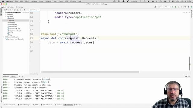193x108 pixels.
Task: Click the Request type annotation
Action: (88, 38)
